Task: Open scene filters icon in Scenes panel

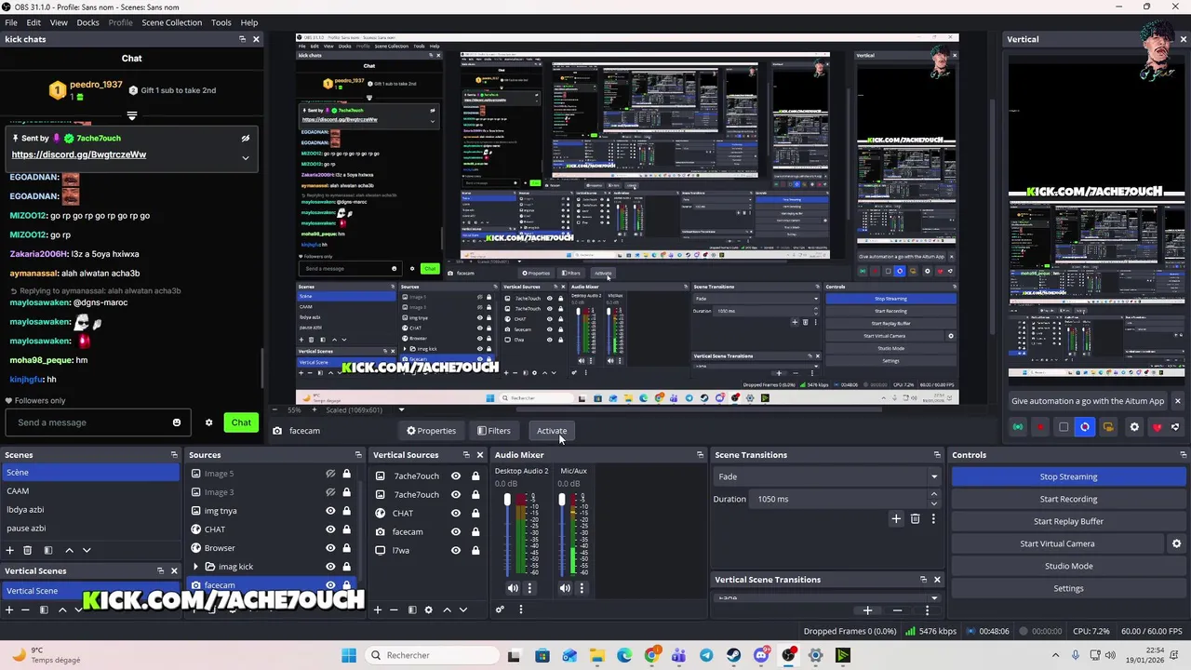Action: [48, 551]
